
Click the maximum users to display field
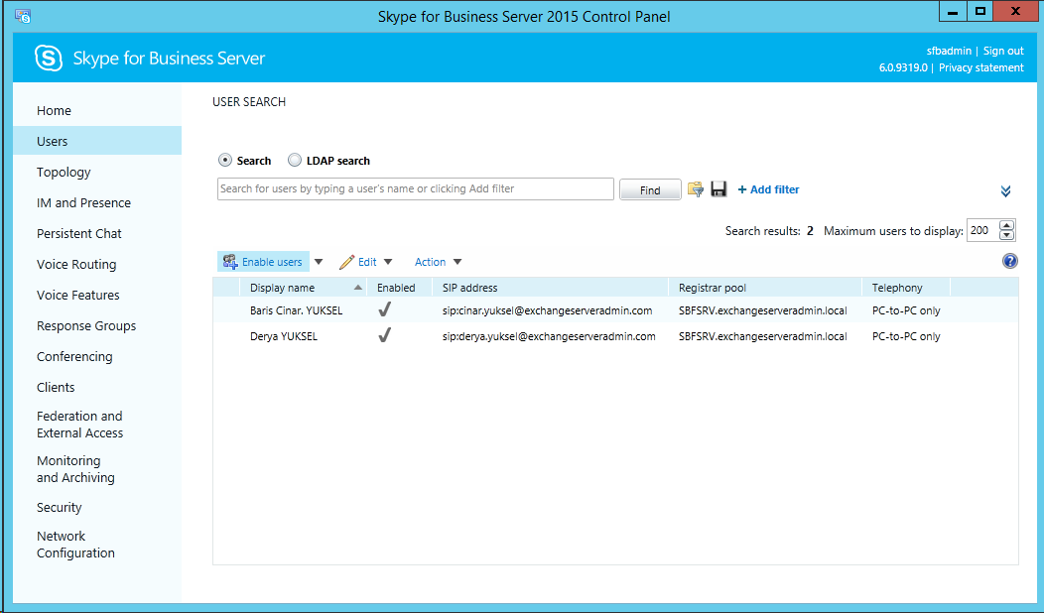pyautogui.click(x=982, y=230)
